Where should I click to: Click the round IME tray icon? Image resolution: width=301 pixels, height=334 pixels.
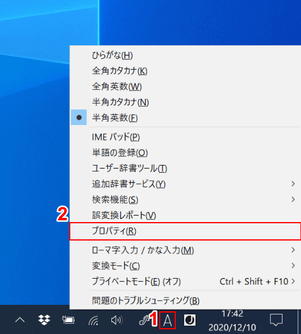click(x=190, y=320)
